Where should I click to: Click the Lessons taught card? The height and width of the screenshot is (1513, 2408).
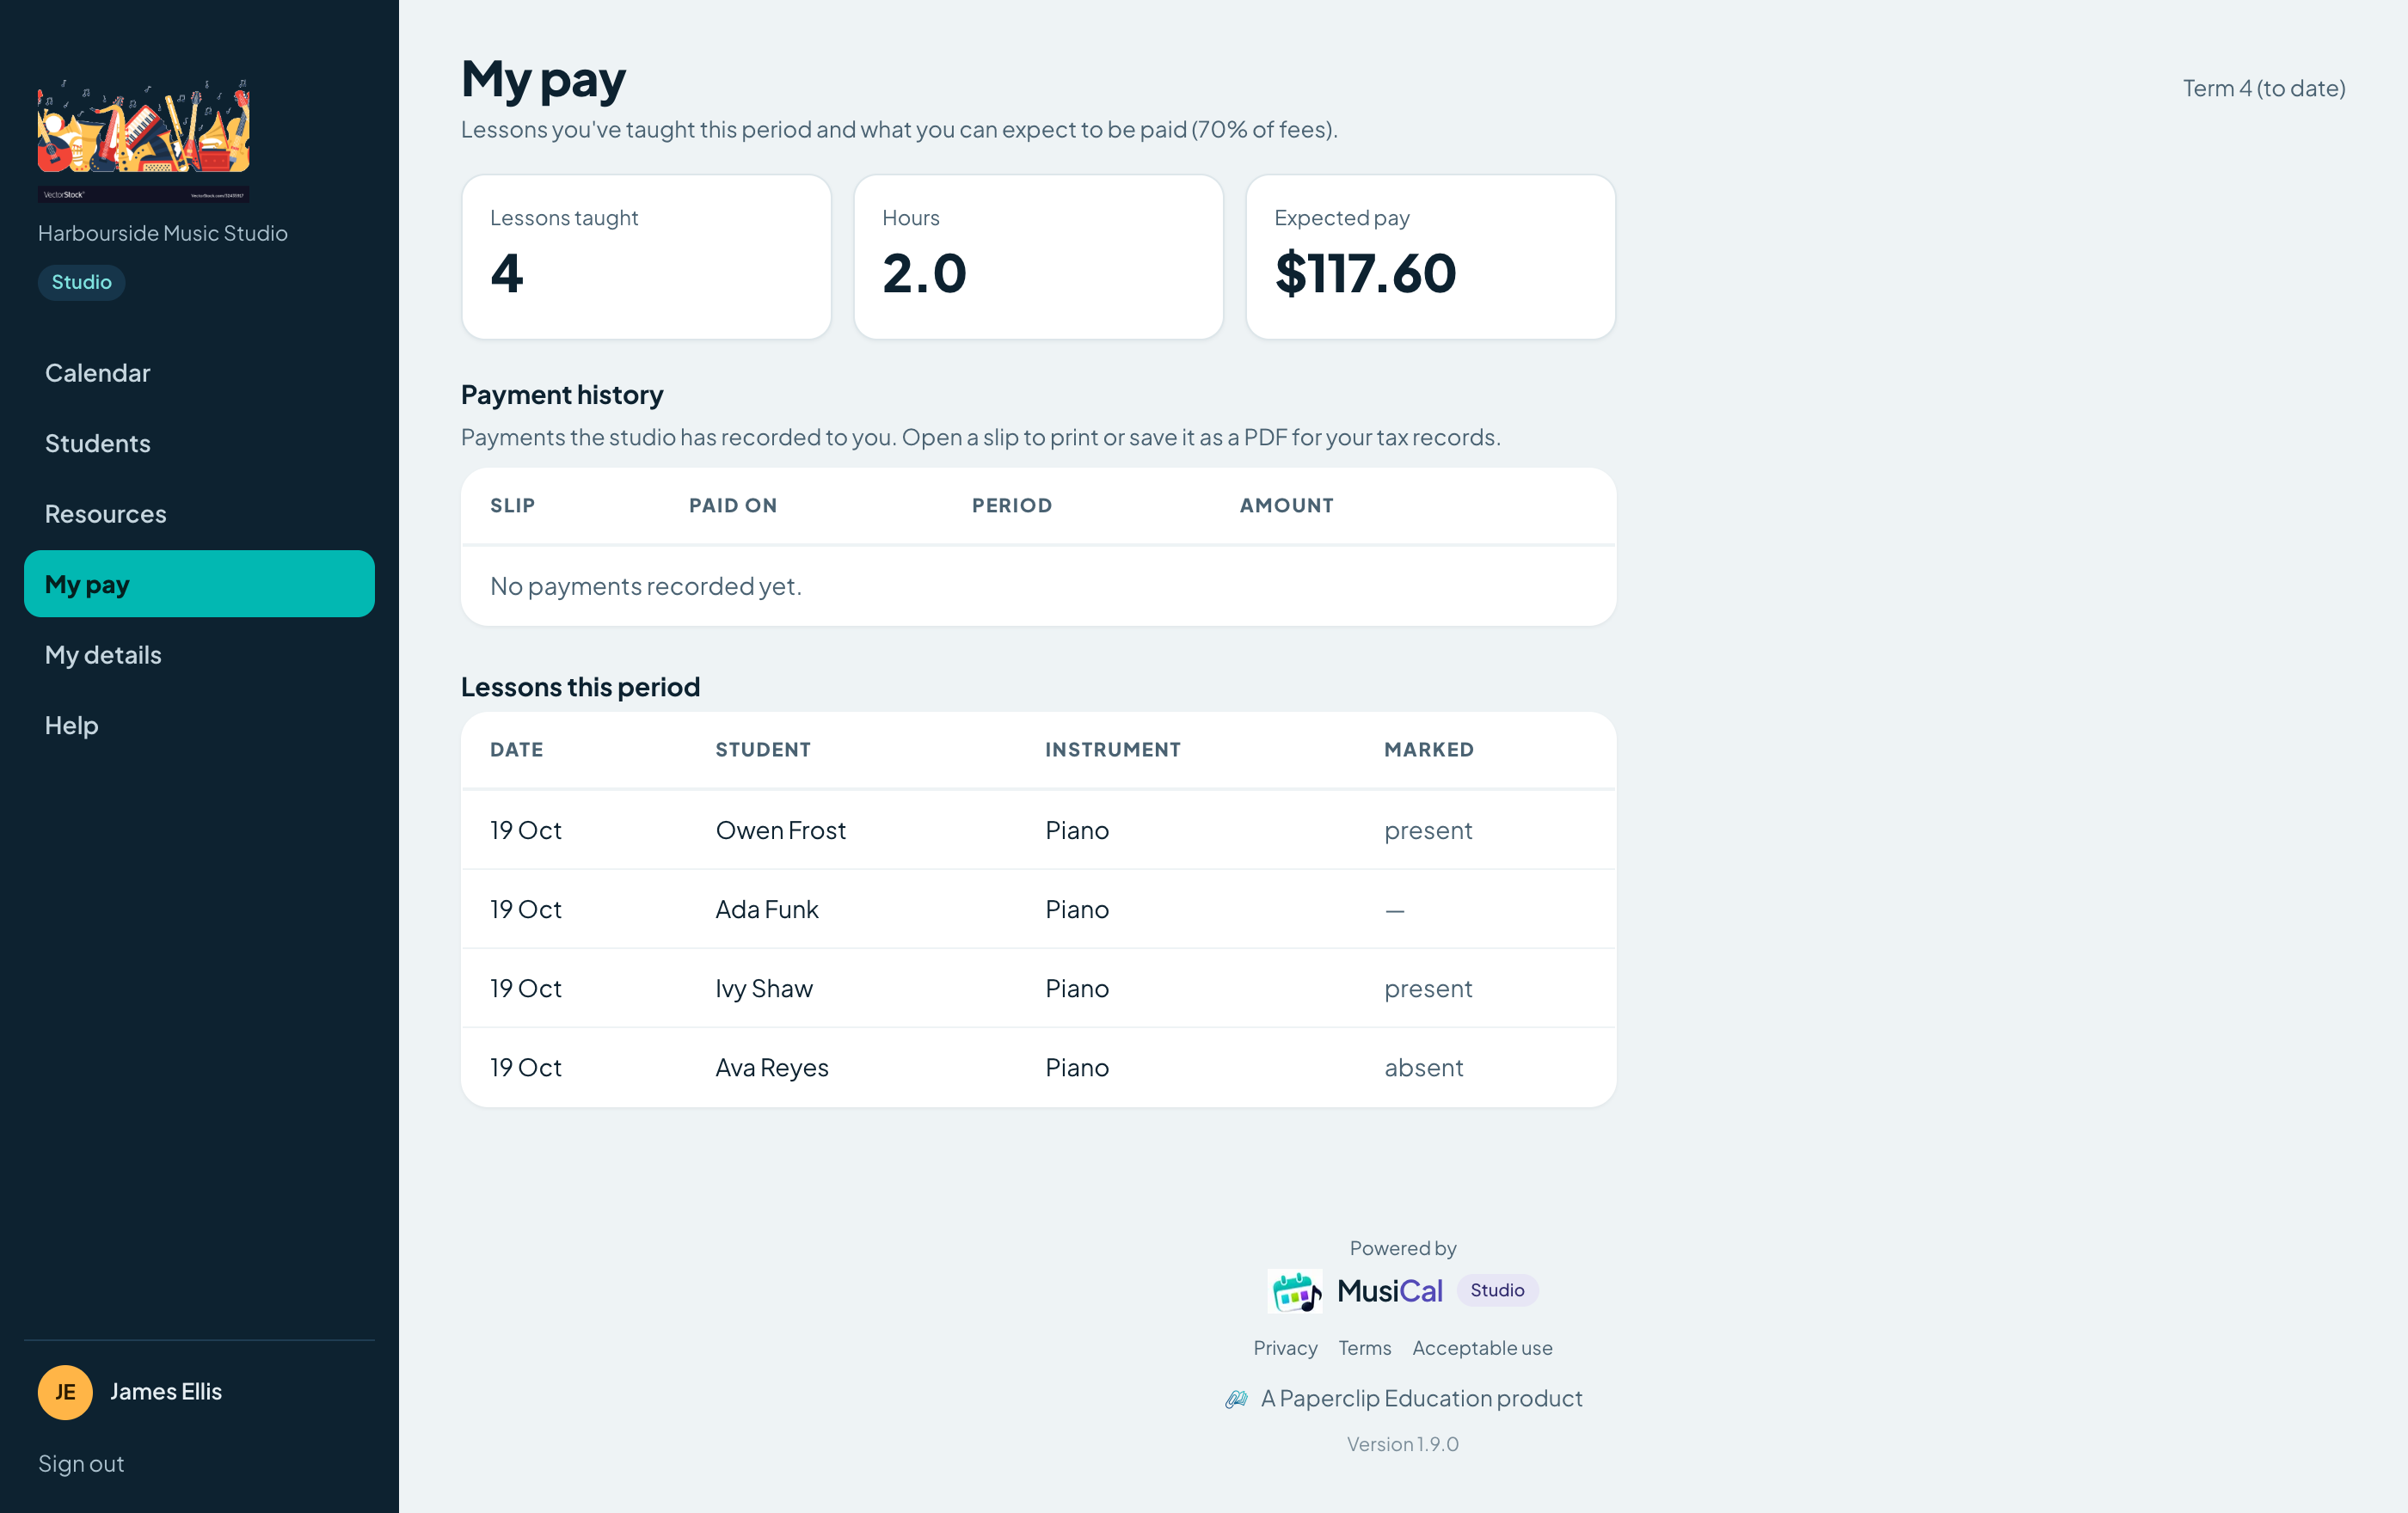coord(646,257)
